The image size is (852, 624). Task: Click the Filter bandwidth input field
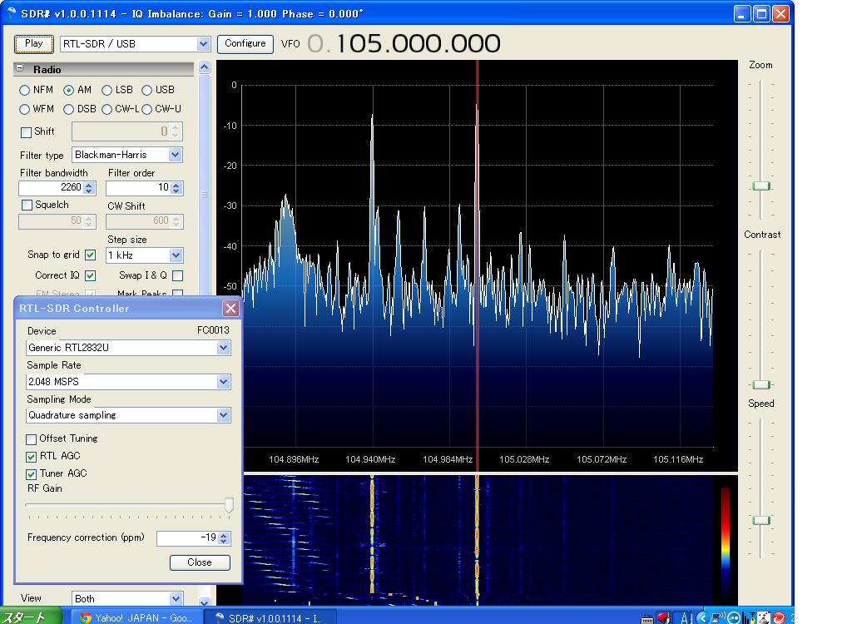pos(51,188)
